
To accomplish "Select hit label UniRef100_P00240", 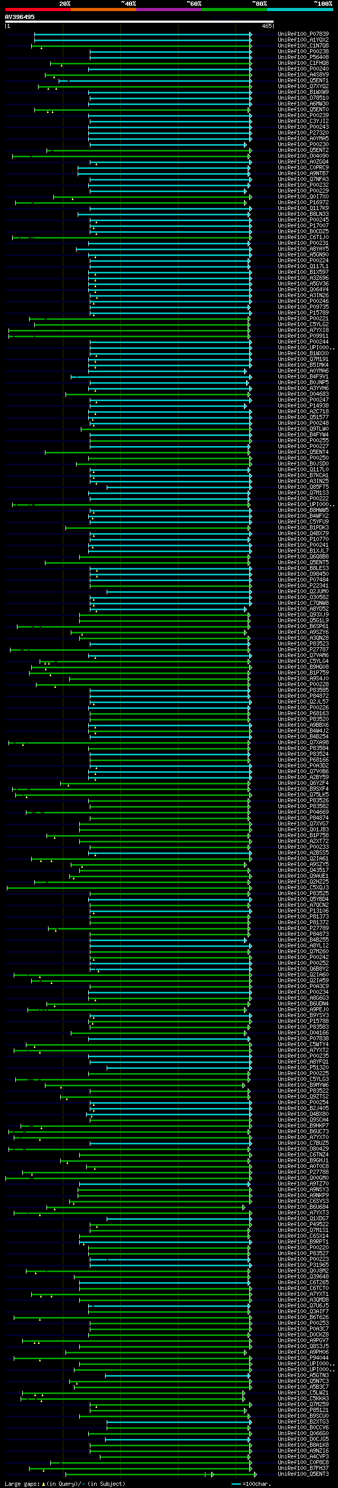I will [303, 69].
